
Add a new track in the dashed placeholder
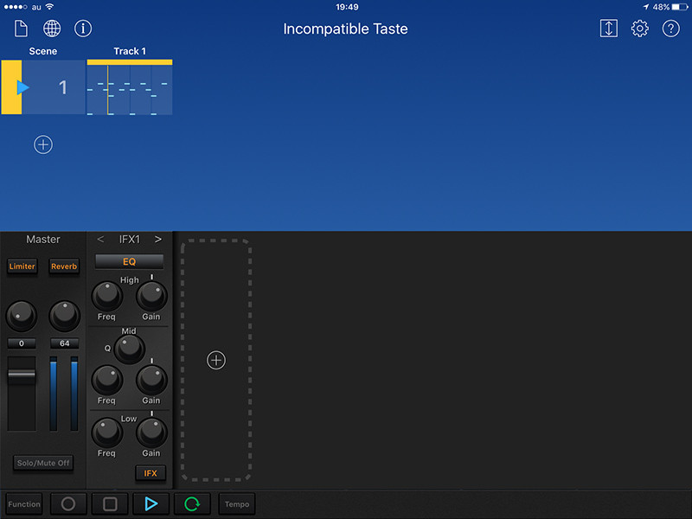(216, 360)
